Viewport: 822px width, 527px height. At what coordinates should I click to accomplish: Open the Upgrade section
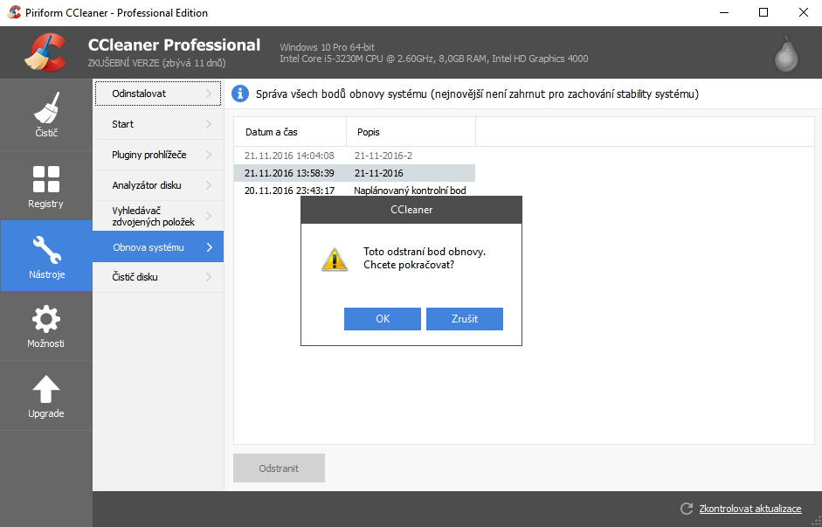pyautogui.click(x=46, y=396)
